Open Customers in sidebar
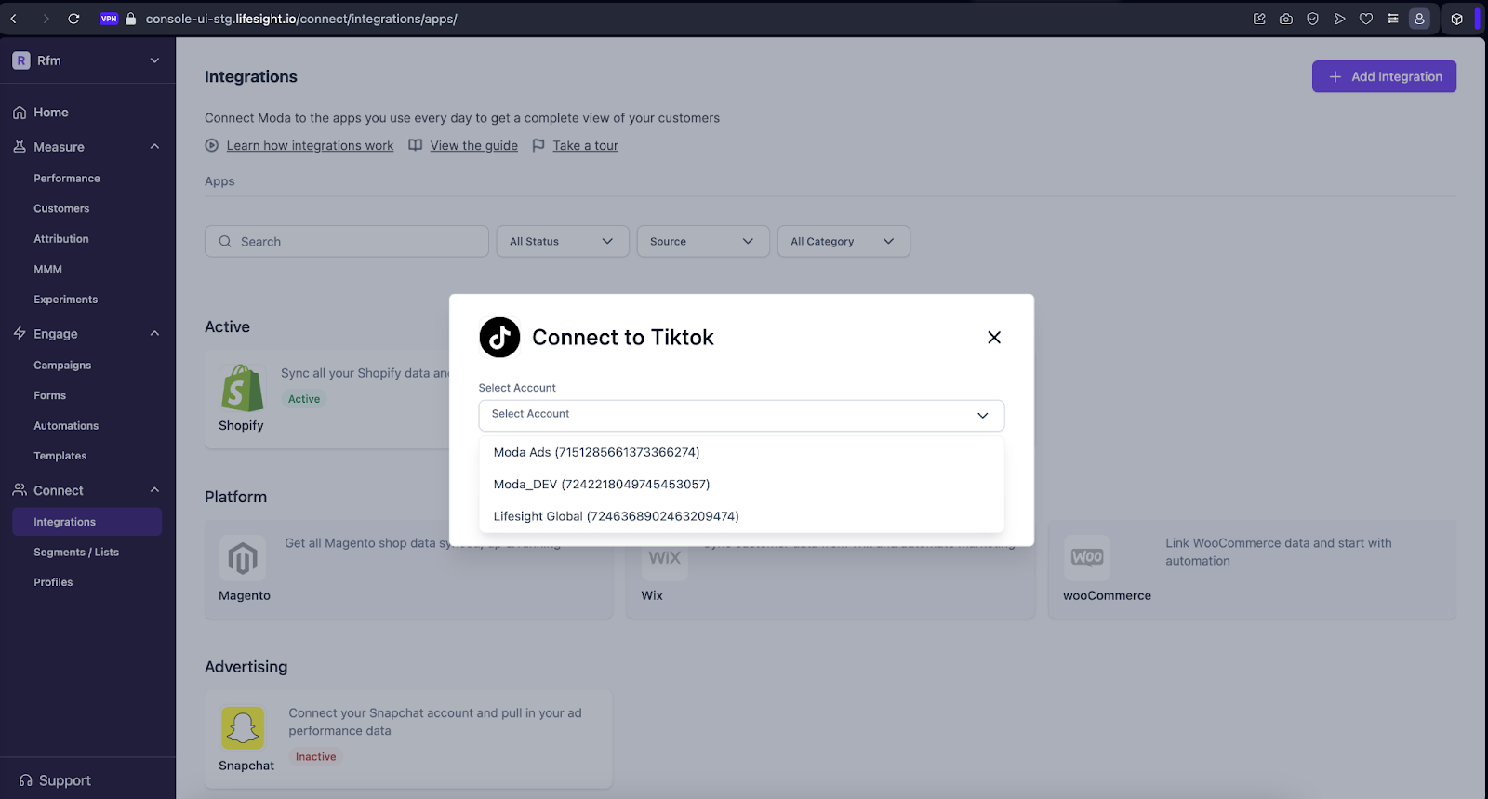Screen dimensions: 1488x799 61,209
